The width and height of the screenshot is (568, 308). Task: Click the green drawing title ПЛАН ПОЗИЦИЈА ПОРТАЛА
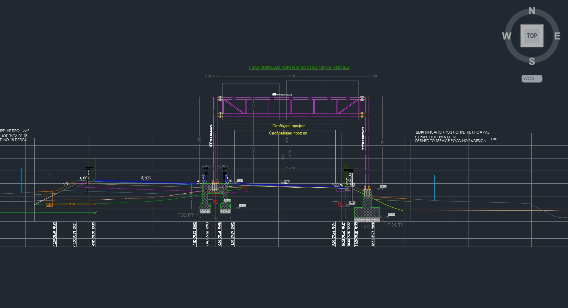pos(299,68)
